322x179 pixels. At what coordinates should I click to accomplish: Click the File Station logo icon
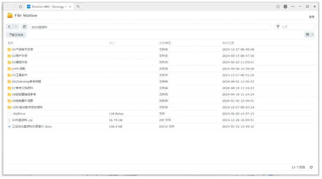pos(10,15)
